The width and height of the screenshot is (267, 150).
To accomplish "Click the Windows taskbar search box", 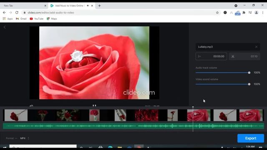I will (43, 146).
